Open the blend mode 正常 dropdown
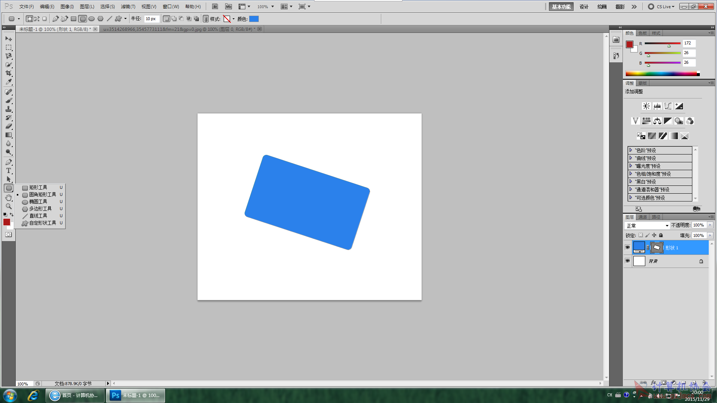 tap(647, 225)
